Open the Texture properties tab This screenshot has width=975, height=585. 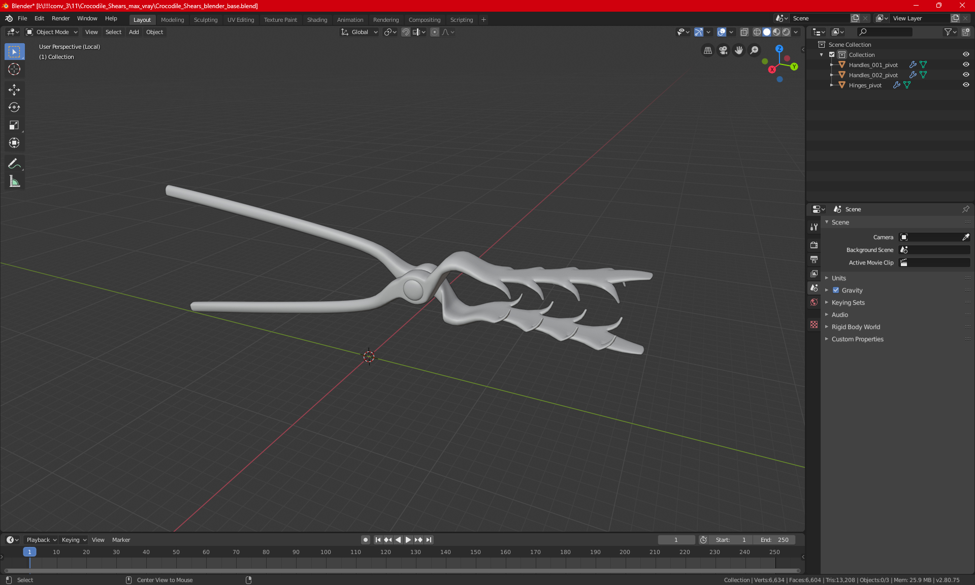(814, 324)
